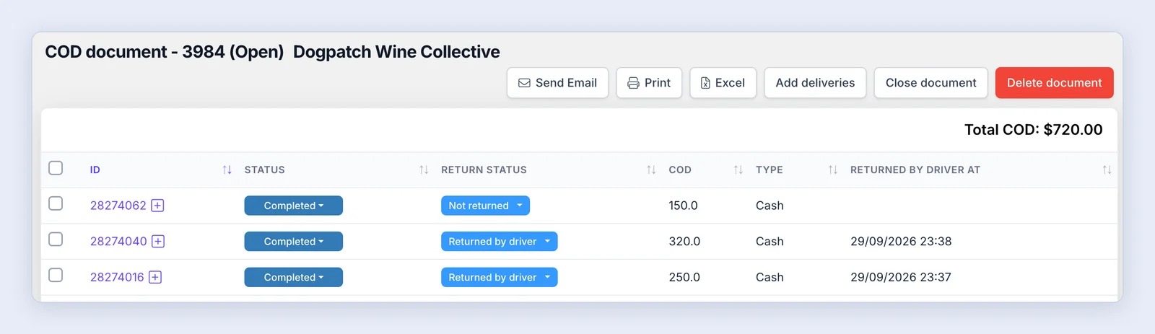Viewport: 1155px width, 334px height.
Task: Open delivery link 28274016
Action: (117, 277)
